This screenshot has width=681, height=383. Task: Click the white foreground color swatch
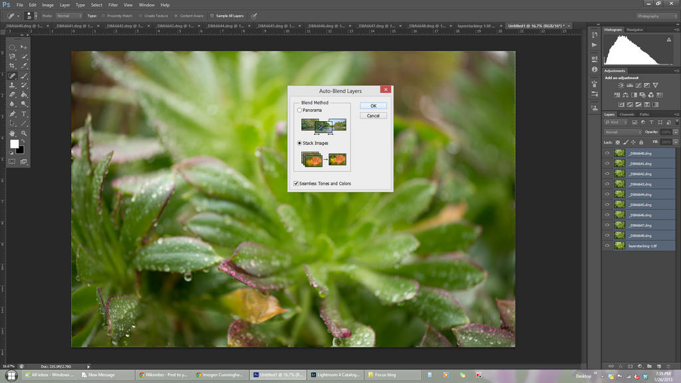(14, 144)
